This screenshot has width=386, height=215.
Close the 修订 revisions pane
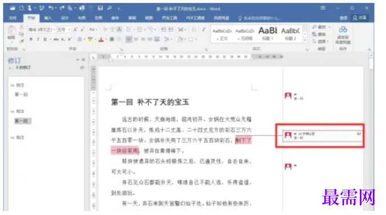(x=83, y=60)
